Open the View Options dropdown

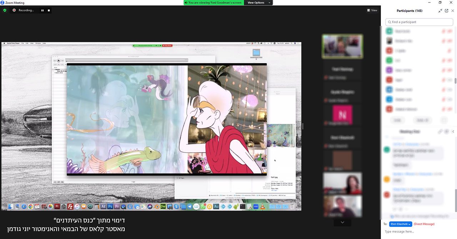(x=258, y=2)
